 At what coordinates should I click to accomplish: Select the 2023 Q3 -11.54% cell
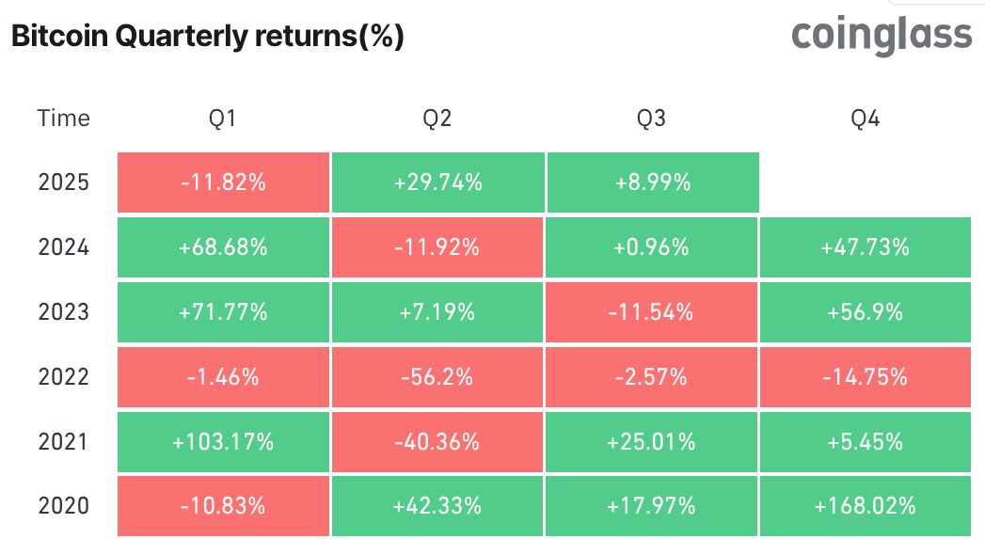pyautogui.click(x=652, y=312)
